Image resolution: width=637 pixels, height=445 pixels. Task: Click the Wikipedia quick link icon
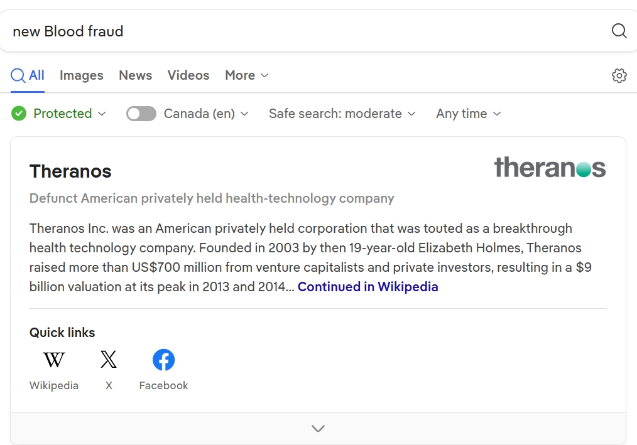[x=54, y=360]
